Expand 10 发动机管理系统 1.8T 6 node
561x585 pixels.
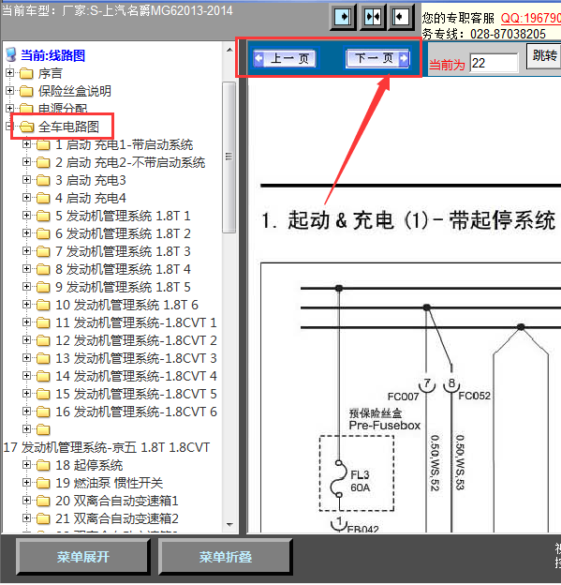26,304
